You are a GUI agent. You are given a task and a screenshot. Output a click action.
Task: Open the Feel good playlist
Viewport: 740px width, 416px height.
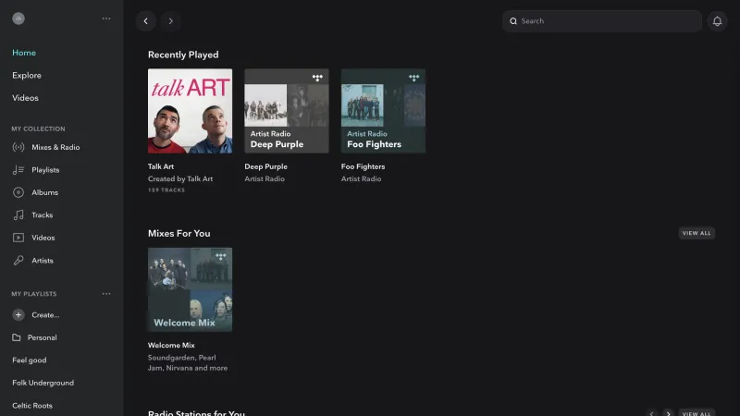[30, 361]
